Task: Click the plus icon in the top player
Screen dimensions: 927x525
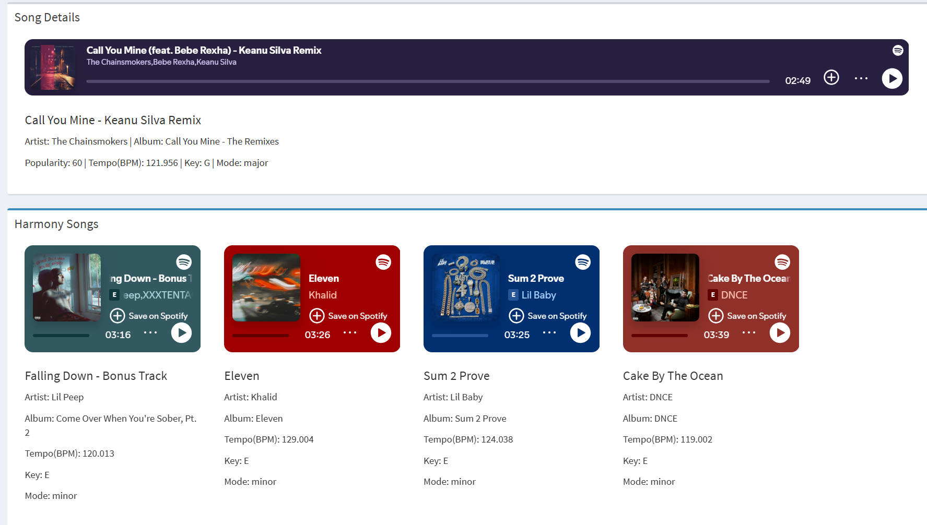Action: coord(831,78)
